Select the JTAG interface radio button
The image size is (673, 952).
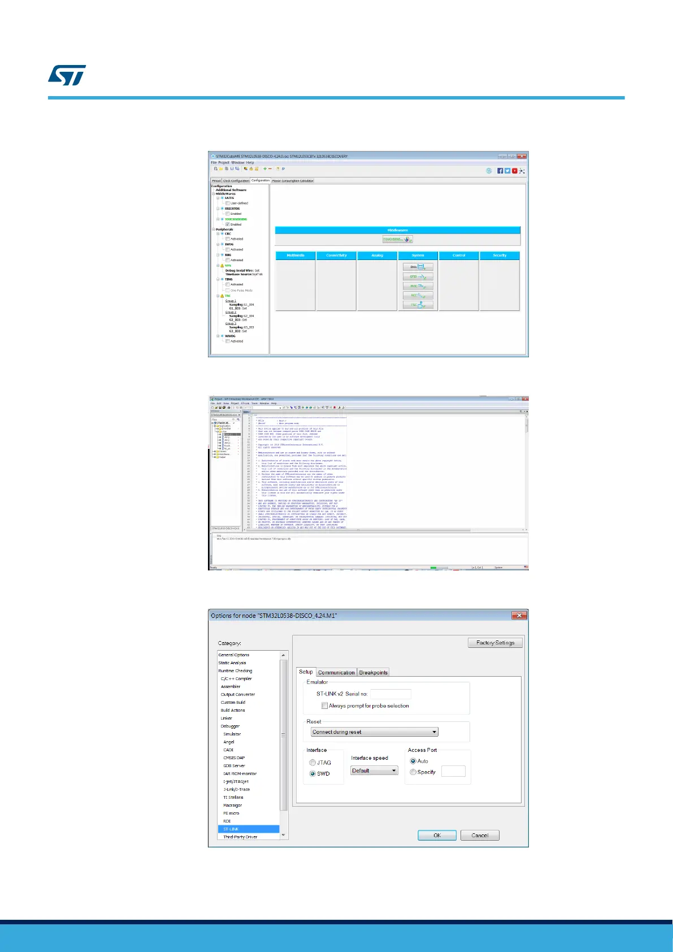pyautogui.click(x=312, y=763)
